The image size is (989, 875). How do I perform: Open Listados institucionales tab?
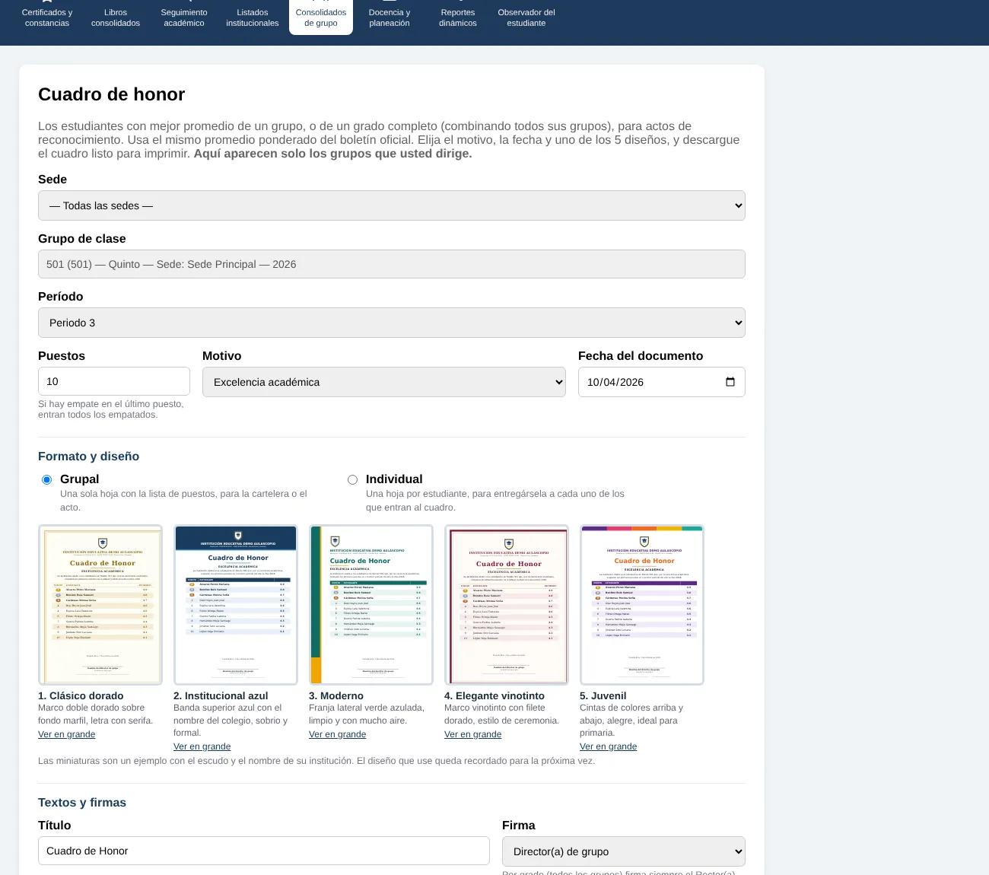click(x=253, y=17)
